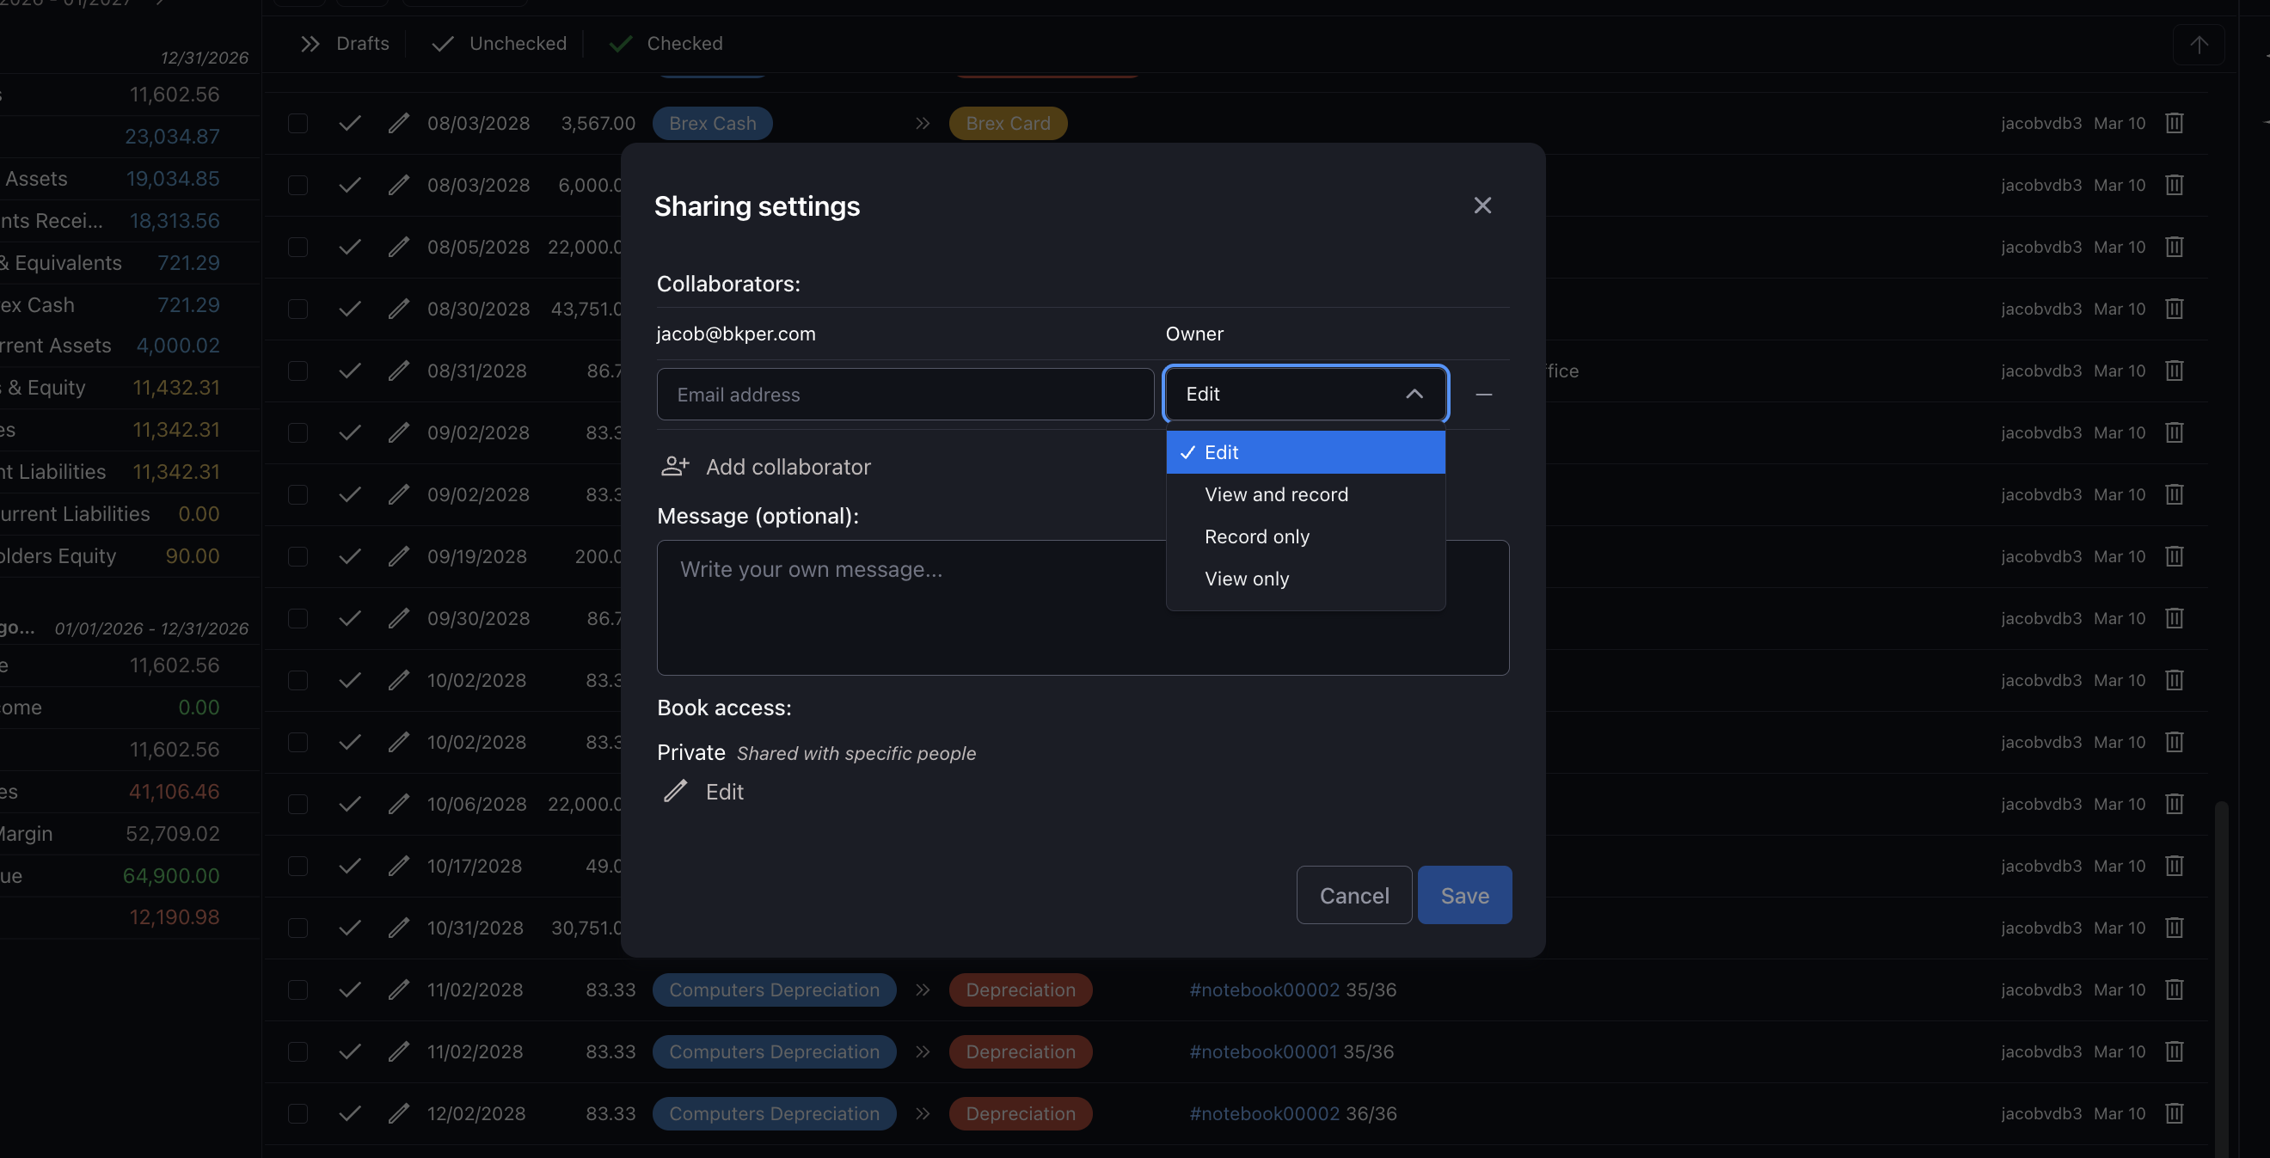Image resolution: width=2270 pixels, height=1158 pixels.
Task: Delete the 10/31/2028 transaction with trash icon
Action: (2174, 928)
